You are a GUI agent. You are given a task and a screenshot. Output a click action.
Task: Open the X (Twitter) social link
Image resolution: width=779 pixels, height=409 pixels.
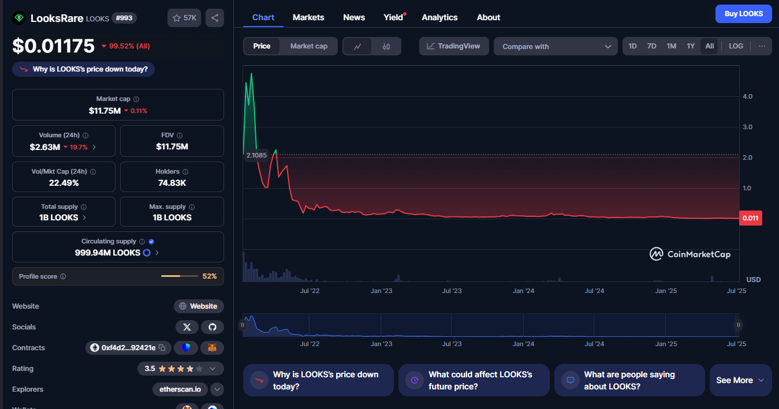(187, 327)
